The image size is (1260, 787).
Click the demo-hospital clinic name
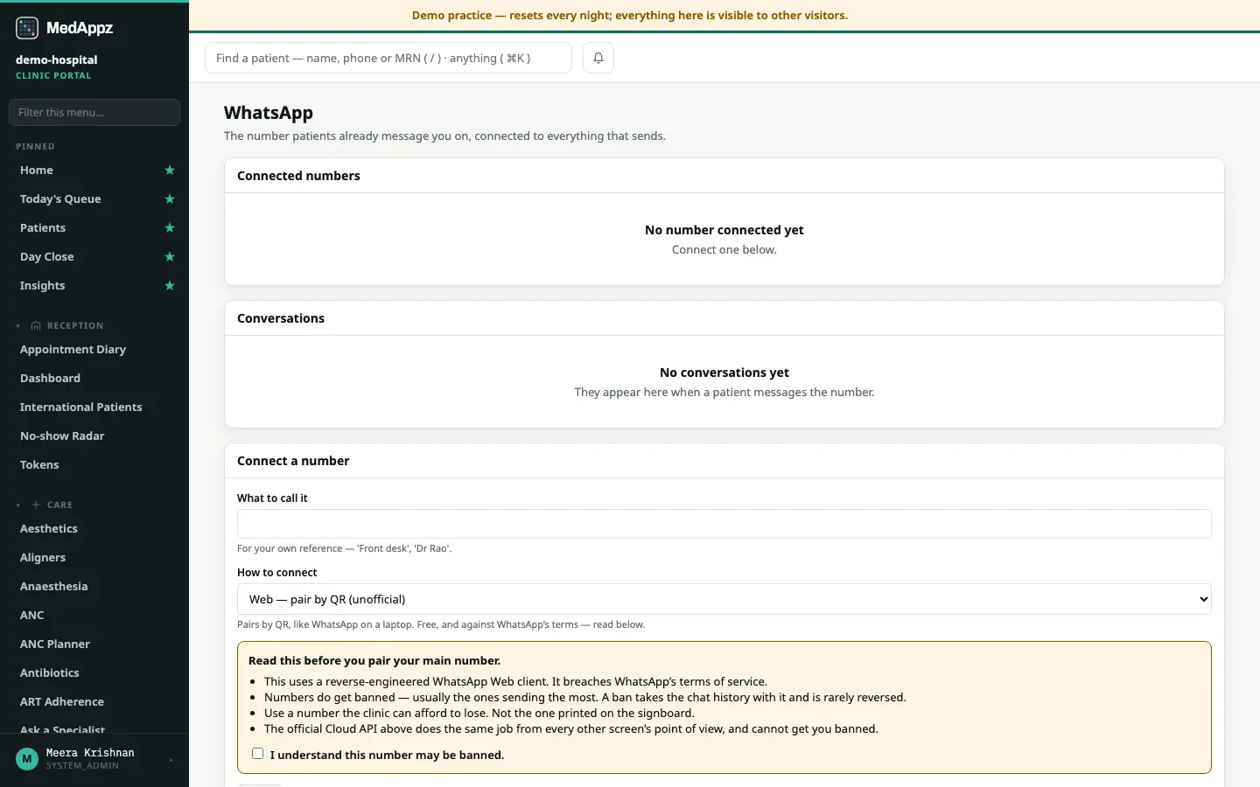(x=57, y=60)
